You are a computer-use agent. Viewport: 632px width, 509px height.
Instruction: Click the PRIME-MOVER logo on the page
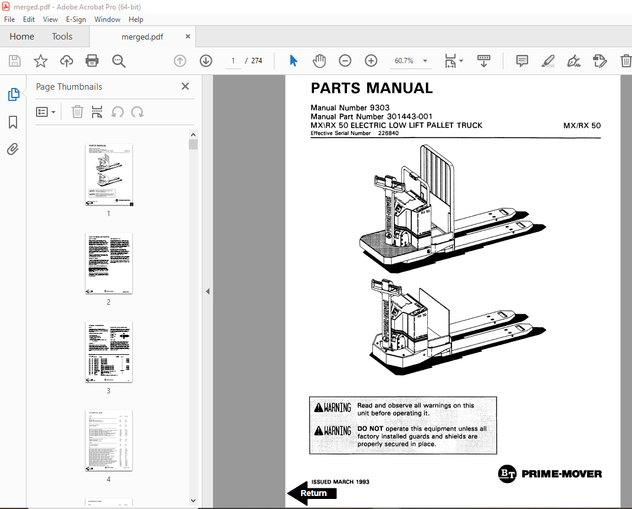(x=550, y=474)
